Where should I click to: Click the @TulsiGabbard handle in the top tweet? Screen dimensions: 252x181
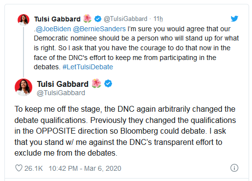[126, 19]
